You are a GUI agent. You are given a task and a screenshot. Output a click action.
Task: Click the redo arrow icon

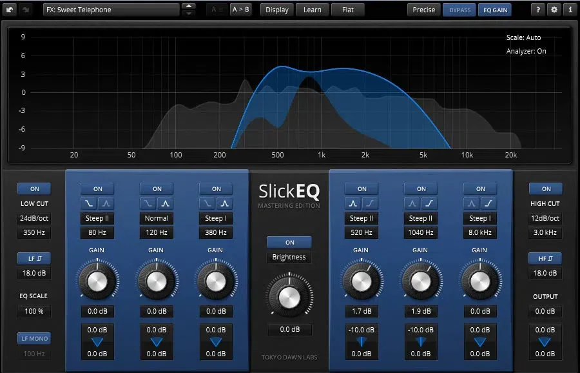click(x=26, y=10)
